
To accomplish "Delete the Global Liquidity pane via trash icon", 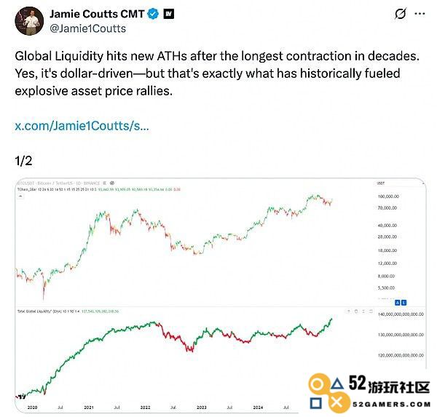I will tap(356, 311).
